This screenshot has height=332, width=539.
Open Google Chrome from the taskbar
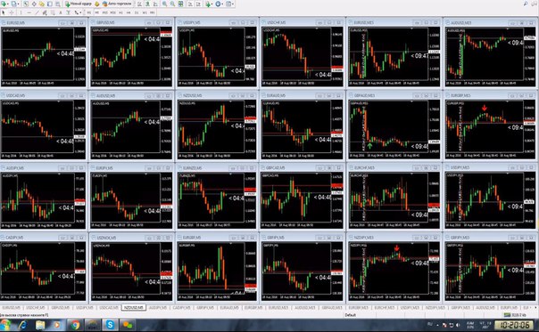75,325
